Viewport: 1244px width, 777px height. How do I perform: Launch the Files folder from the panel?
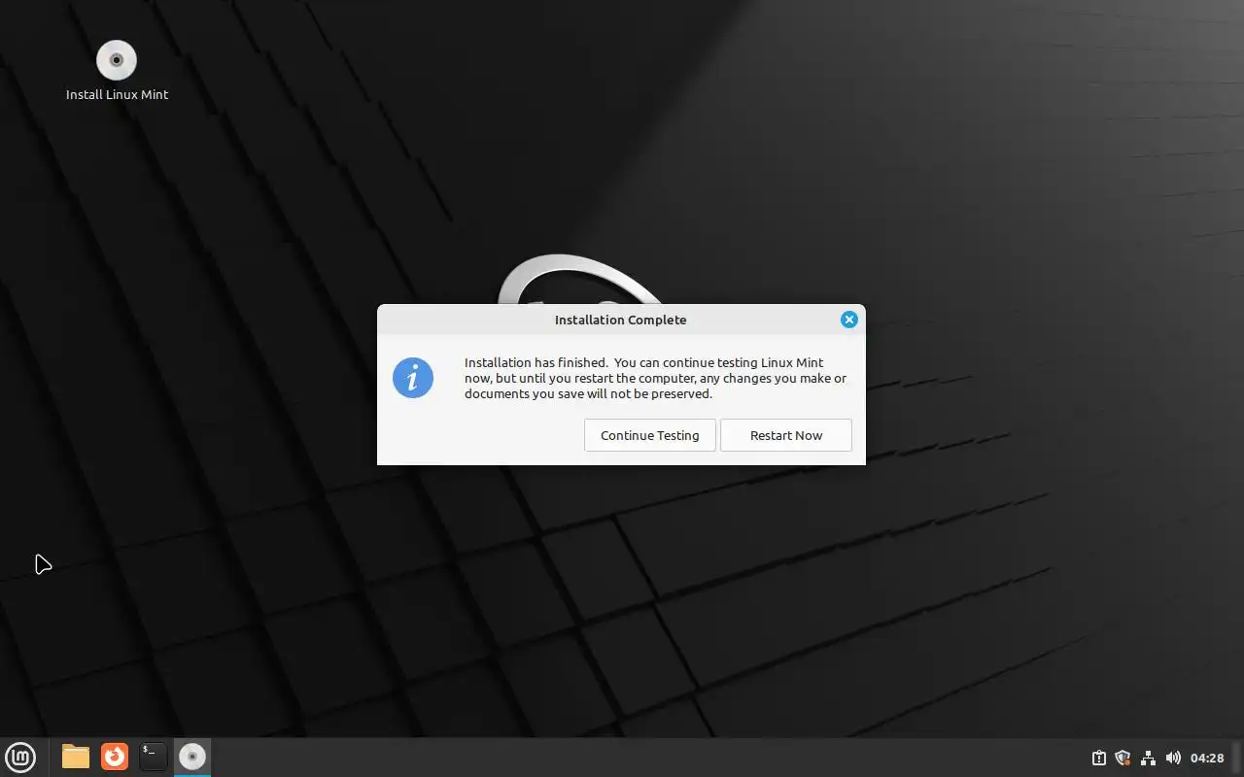(76, 757)
